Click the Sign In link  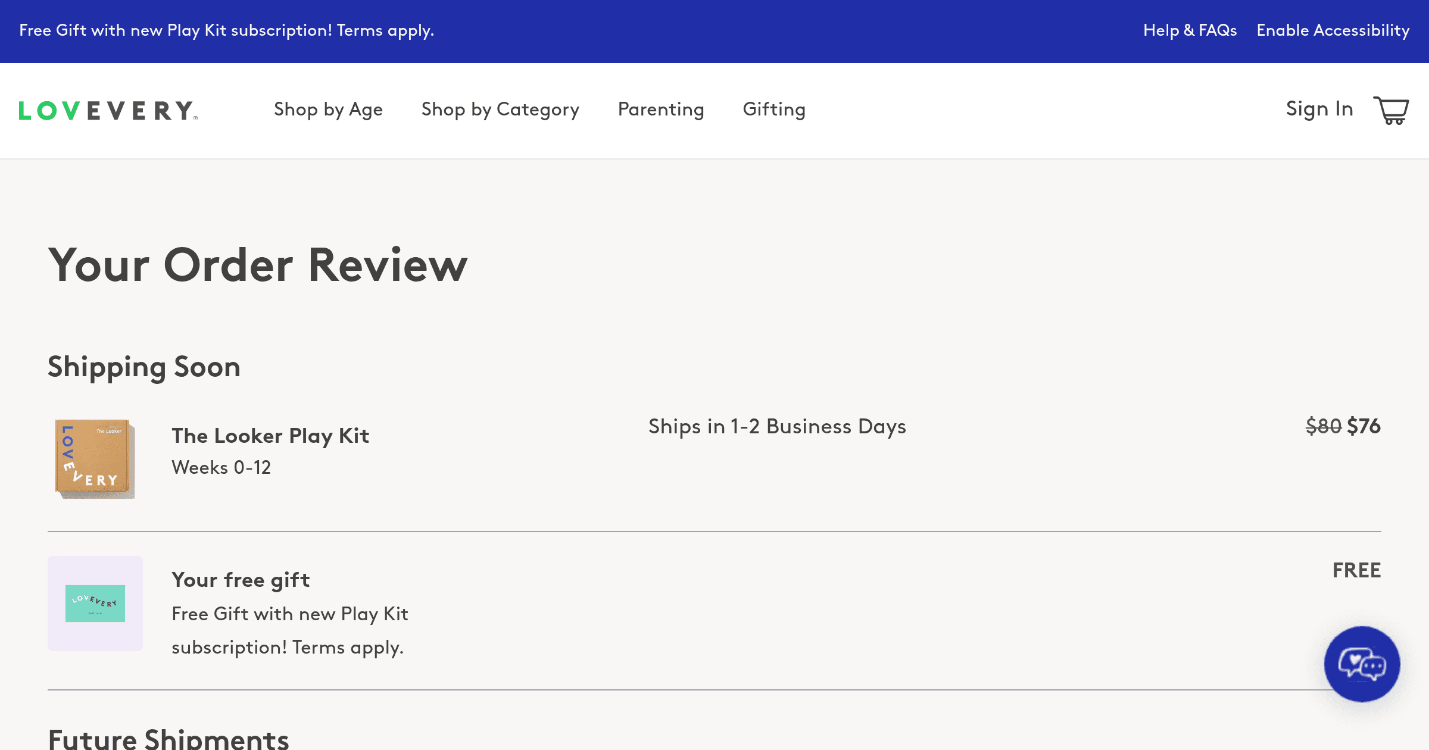click(1319, 109)
